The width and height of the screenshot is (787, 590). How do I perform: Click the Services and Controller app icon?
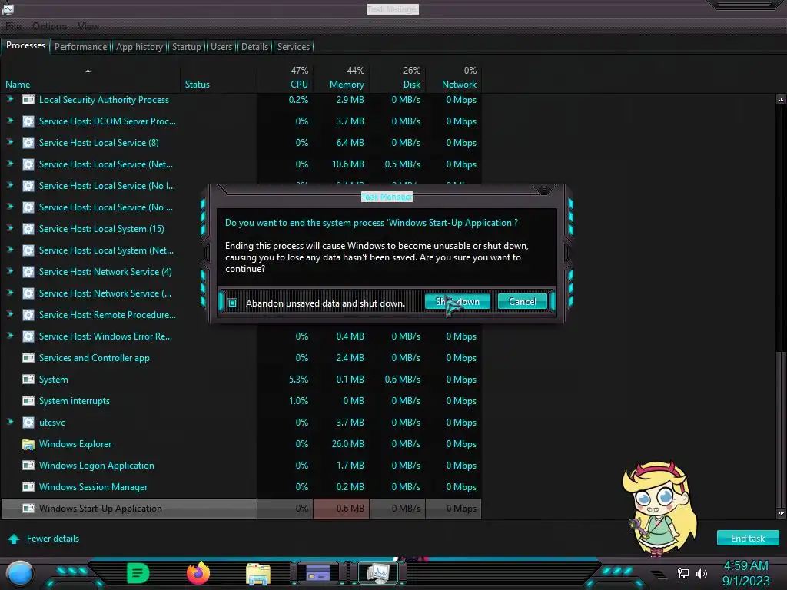28,358
